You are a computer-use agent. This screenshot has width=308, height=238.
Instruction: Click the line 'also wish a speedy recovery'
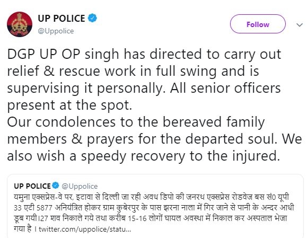(143, 156)
